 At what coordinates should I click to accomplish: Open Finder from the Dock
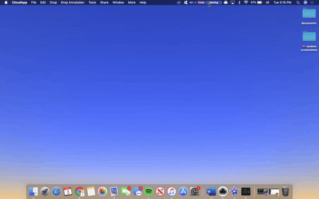[x=33, y=192]
